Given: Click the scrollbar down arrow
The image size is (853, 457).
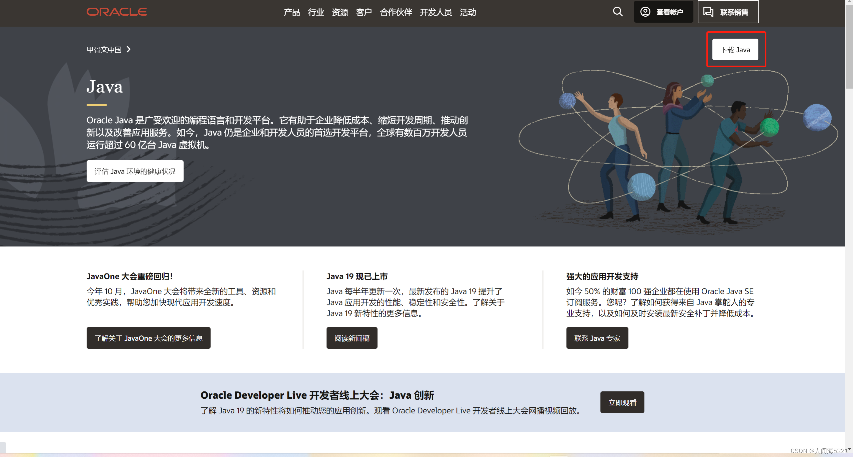Looking at the screenshot, I should click(849, 449).
